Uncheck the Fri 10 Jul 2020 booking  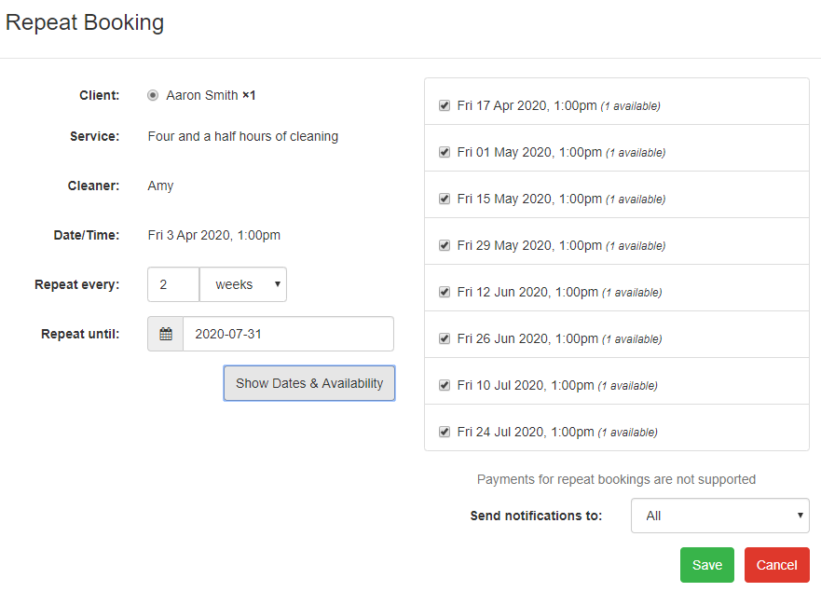pos(445,385)
